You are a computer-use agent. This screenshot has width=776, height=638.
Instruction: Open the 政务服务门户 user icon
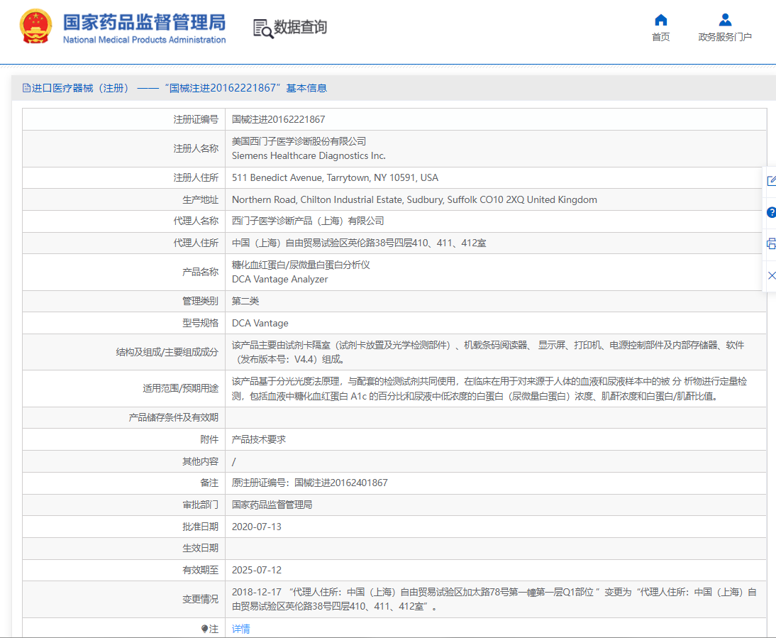pos(725,20)
